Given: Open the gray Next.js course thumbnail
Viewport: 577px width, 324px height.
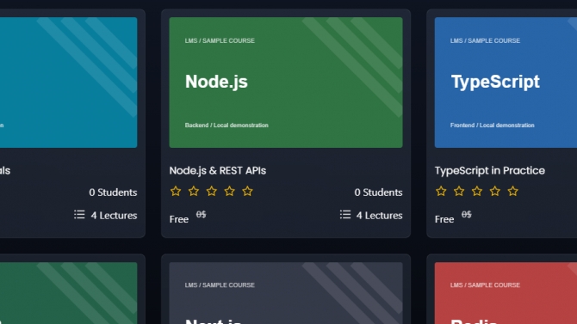Looking at the screenshot, I should tap(286, 293).
